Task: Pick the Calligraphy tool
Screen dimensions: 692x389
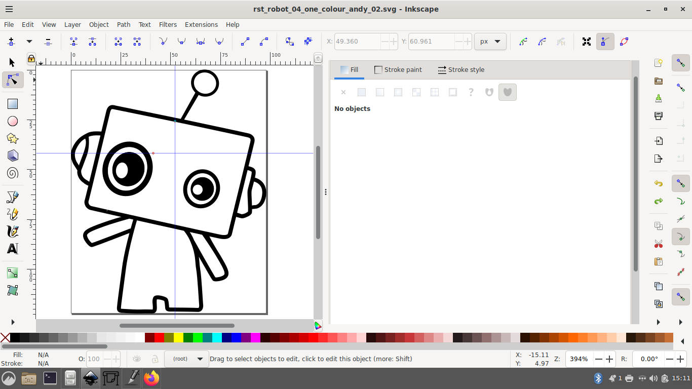Action: point(12,231)
